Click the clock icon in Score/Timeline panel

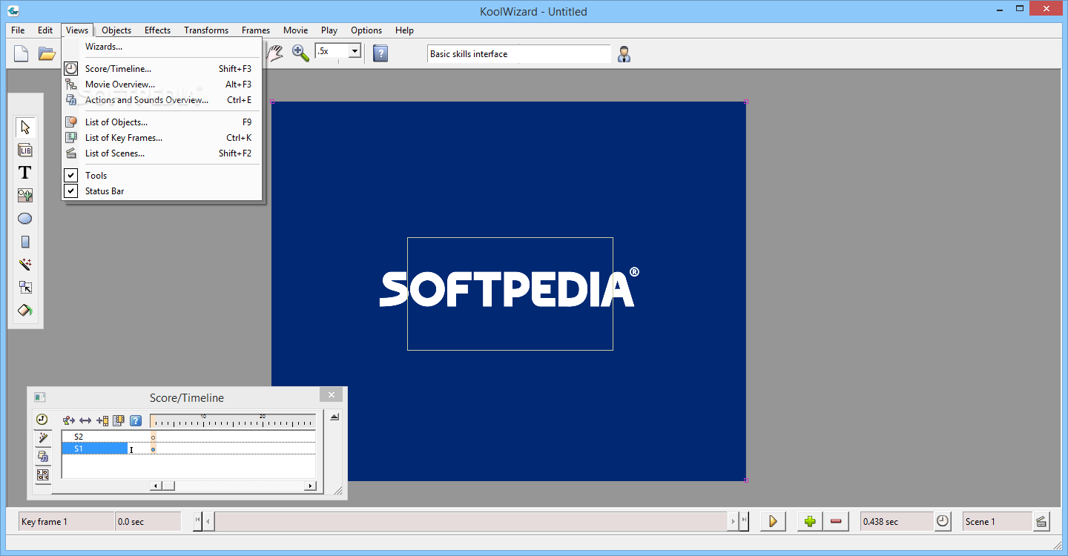pyautogui.click(x=42, y=420)
